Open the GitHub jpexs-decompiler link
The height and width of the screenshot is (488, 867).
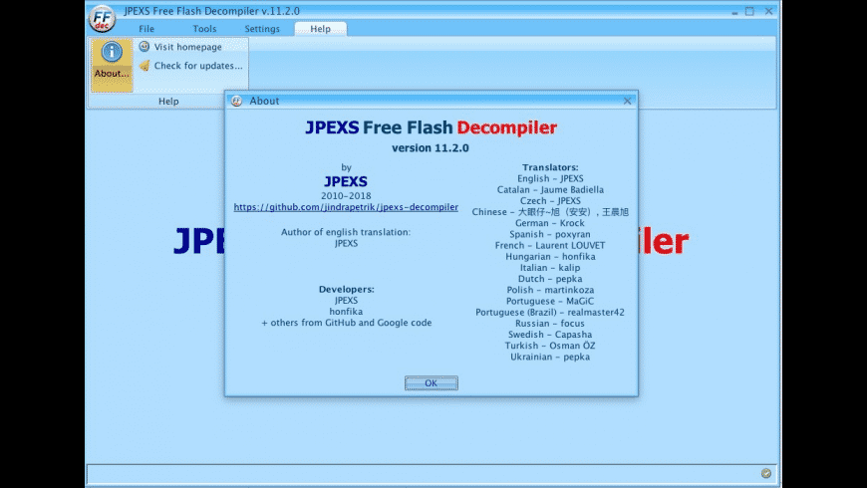(x=346, y=207)
